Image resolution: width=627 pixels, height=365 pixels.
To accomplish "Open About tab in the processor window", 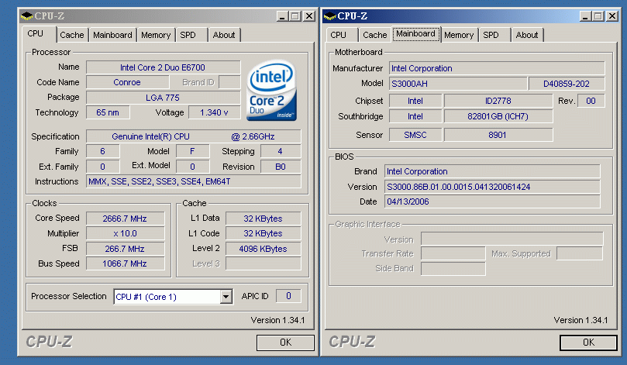I will tap(224, 35).
